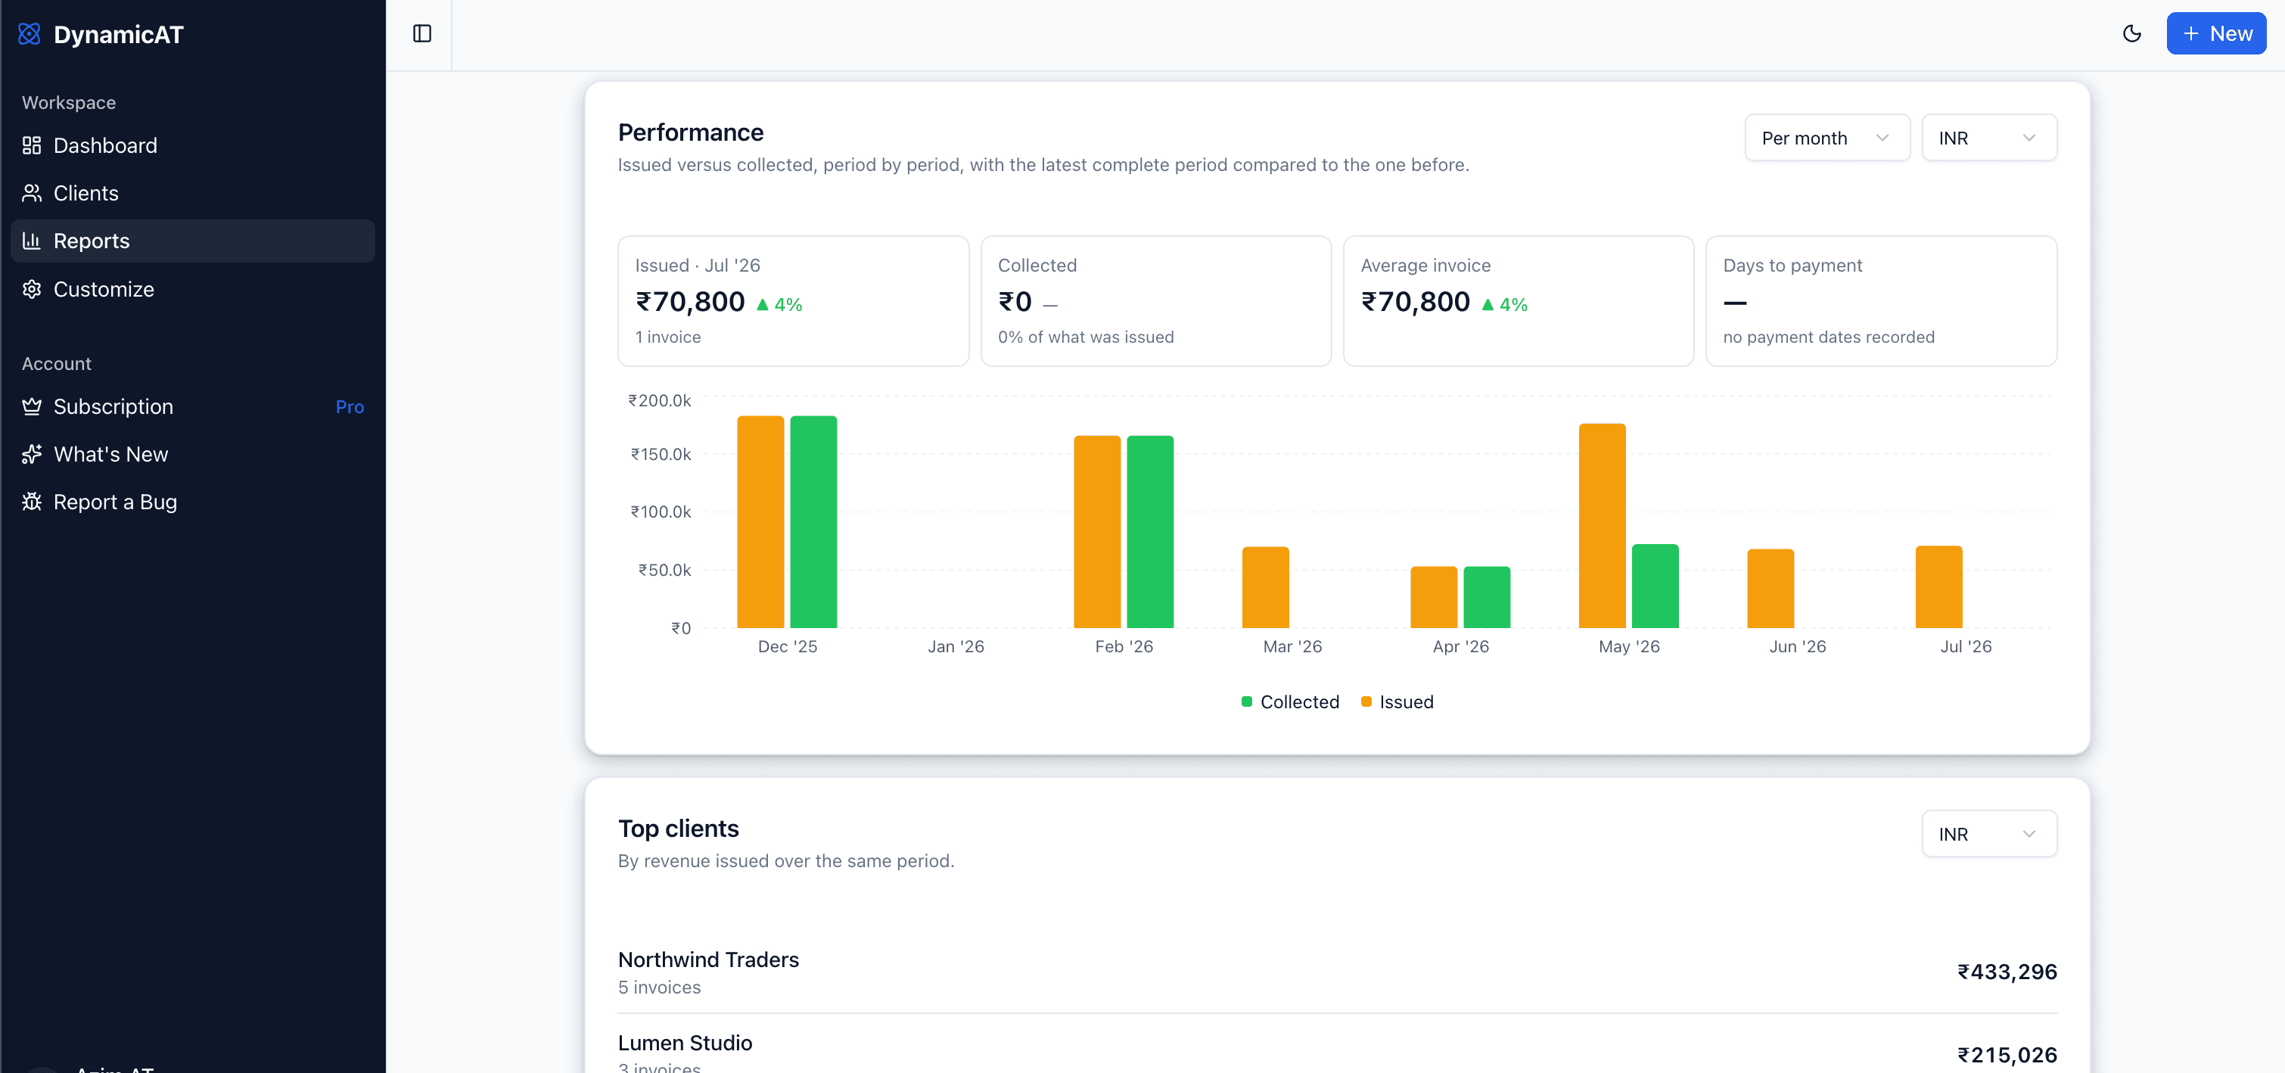2285x1073 pixels.
Task: Click the Pro subscription badge
Action: [350, 407]
